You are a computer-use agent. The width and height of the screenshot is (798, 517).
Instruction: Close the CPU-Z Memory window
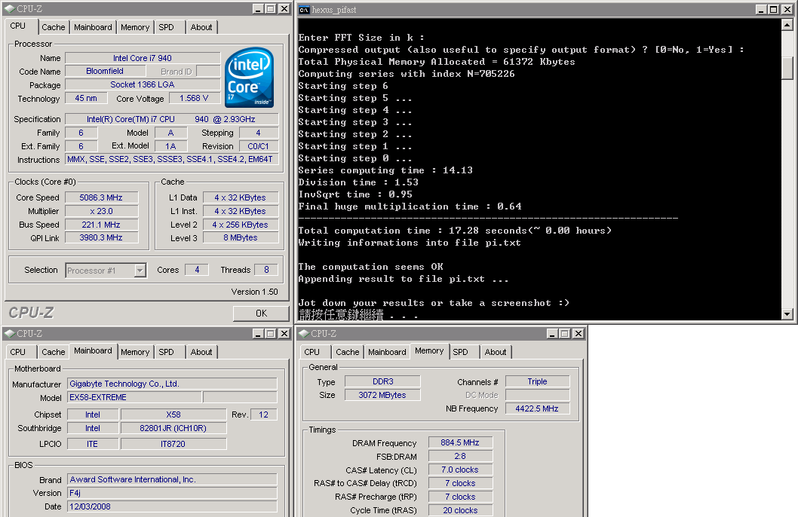tap(579, 333)
